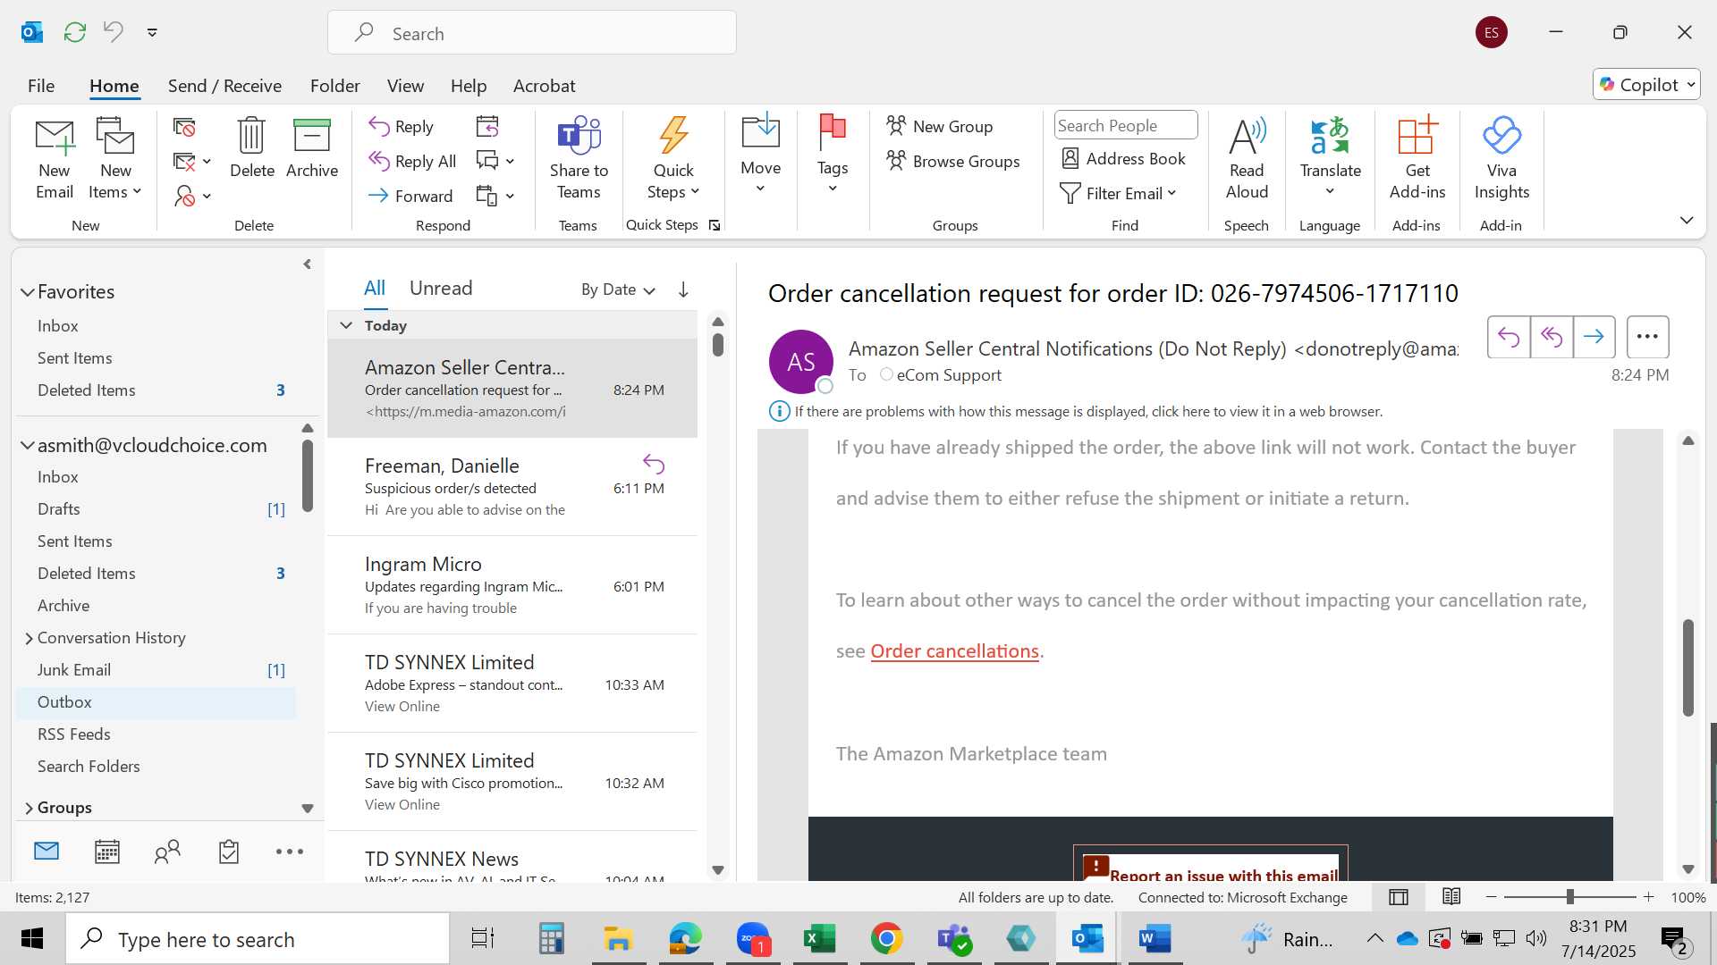Open the Quick Steps dialog launcher

coord(715,225)
